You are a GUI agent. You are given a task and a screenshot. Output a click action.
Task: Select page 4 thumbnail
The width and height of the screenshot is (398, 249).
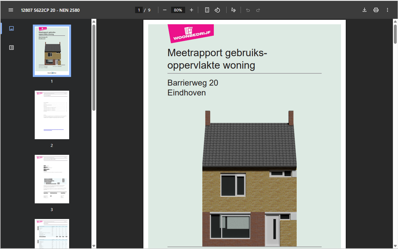[52, 234]
